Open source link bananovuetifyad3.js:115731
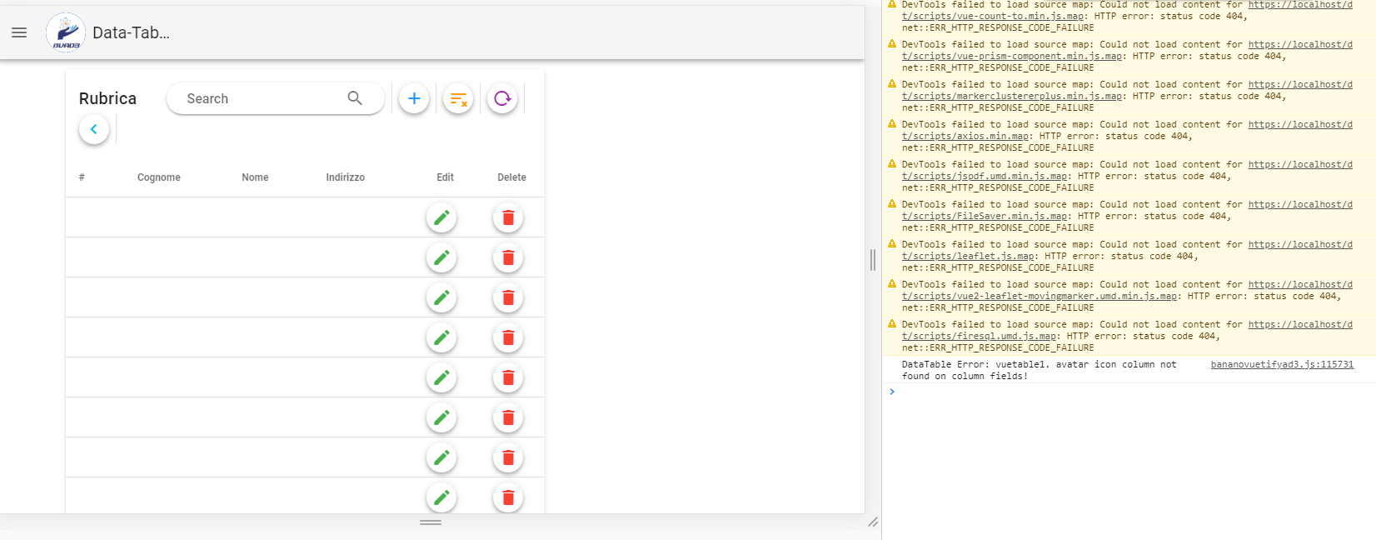Viewport: 1376px width, 540px height. (1282, 364)
